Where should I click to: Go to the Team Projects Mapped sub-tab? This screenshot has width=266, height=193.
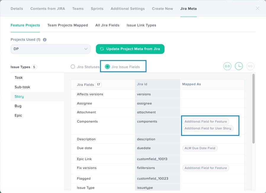point(67,25)
